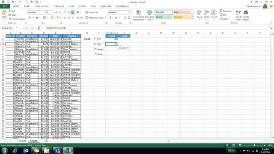The image size is (274, 154).
Task: Click the Sort & Filter icon
Action: coord(238,12)
